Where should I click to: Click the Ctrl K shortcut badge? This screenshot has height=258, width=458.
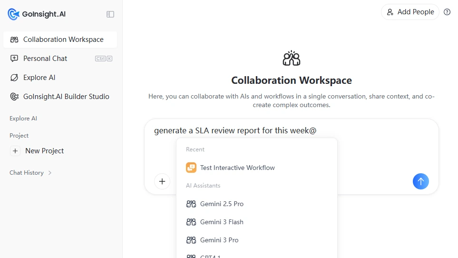coord(104,59)
